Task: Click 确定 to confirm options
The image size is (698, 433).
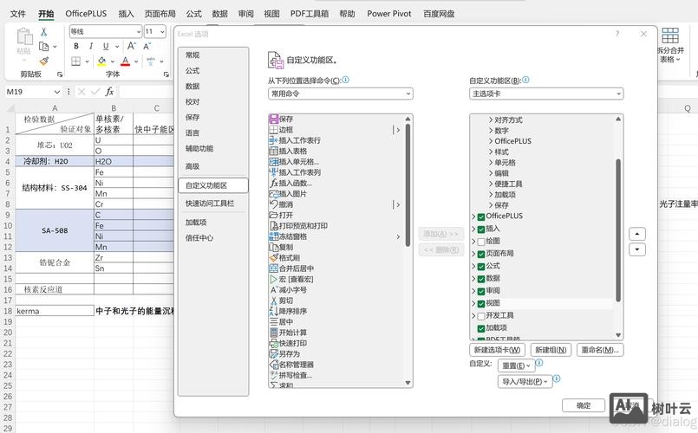Action: 584,405
